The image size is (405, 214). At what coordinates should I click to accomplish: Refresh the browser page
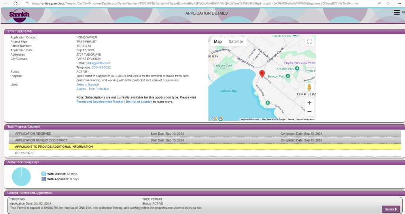15,3
